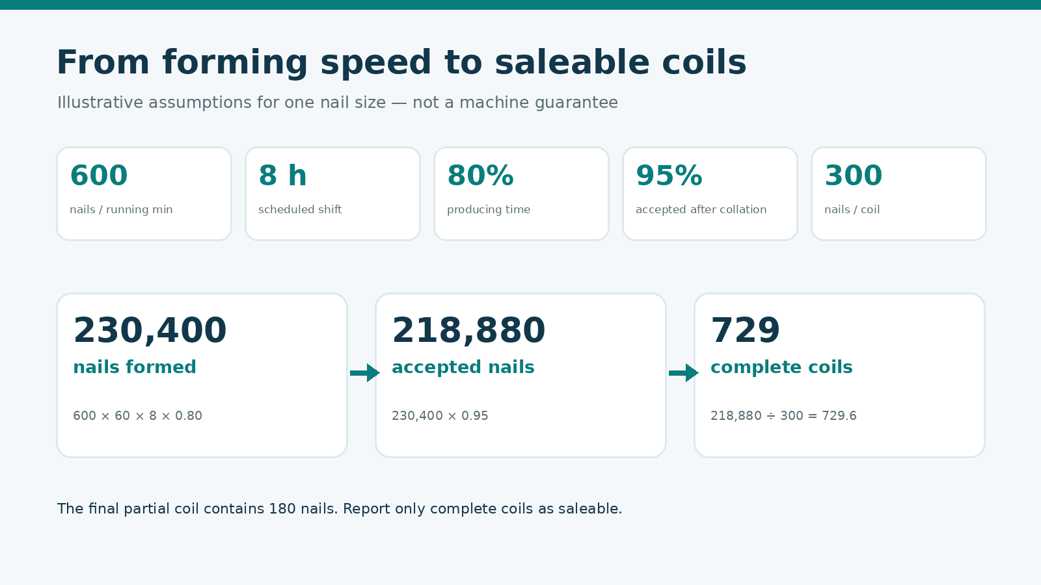This screenshot has height=585, width=1041.
Task: Select the 'complete coils' heading
Action: pyautogui.click(x=781, y=367)
